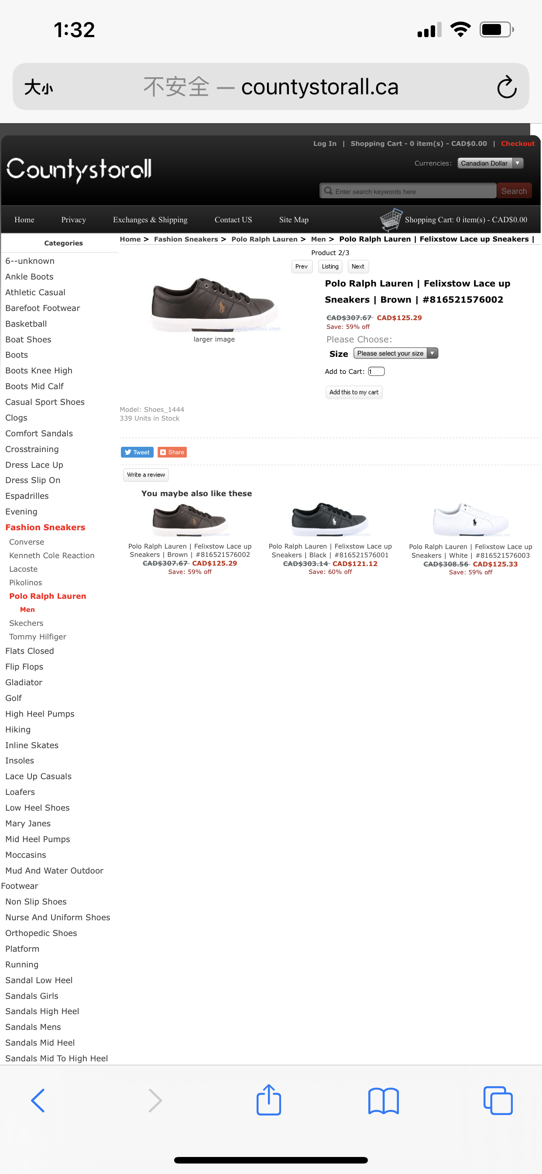Go back with Safari back arrow
The image size is (542, 1174).
pos(38,1100)
